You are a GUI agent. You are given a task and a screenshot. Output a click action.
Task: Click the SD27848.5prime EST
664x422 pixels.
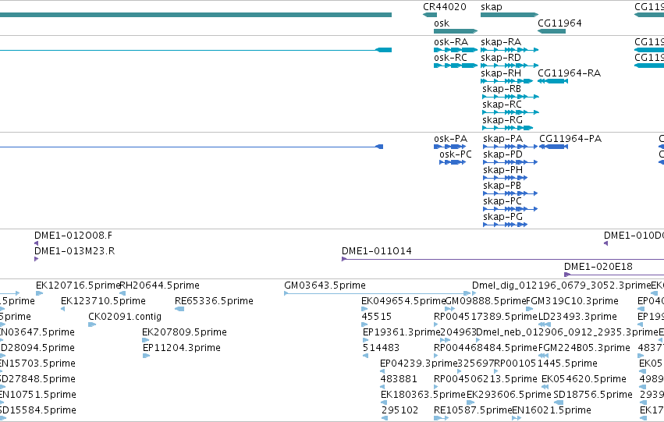pos(2,387)
